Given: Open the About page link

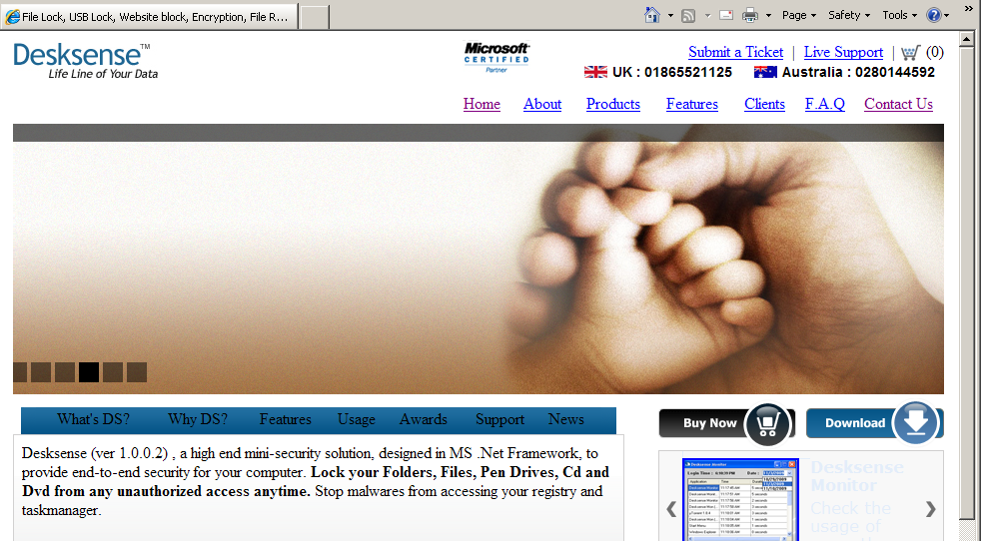Looking at the screenshot, I should 542,104.
